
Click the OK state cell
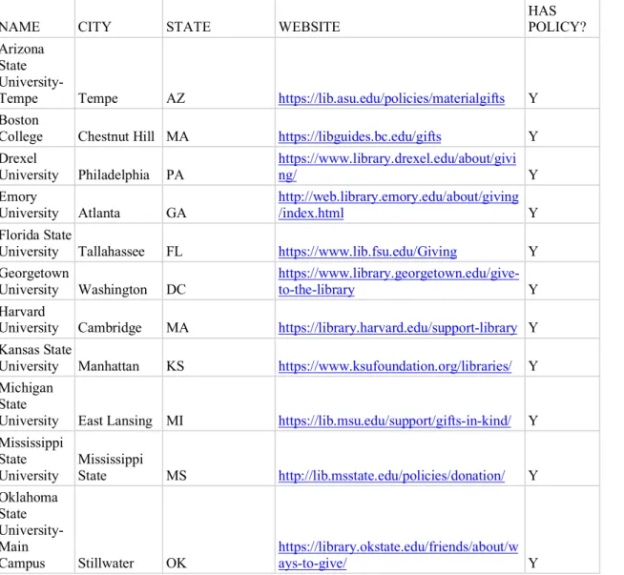tap(218, 529)
